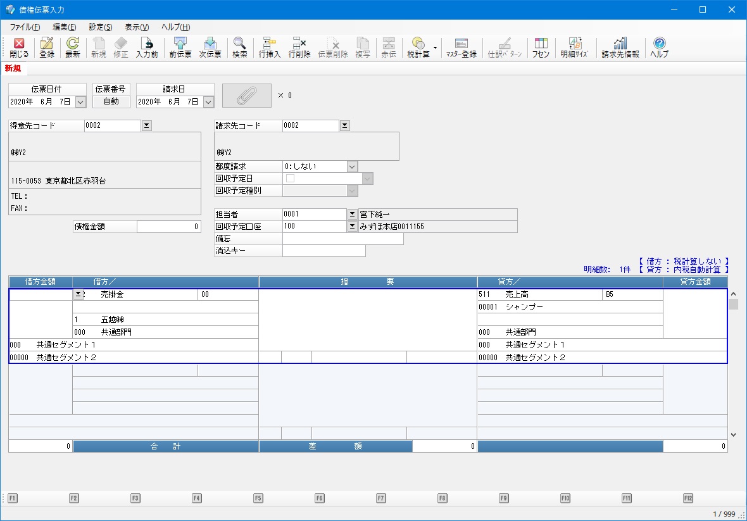Click the 債権金額 amount field
Image resolution: width=747 pixels, height=521 pixels.
[168, 227]
